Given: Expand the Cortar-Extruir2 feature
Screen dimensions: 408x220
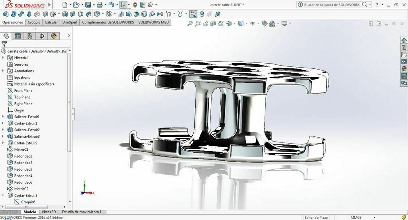Looking at the screenshot, I should [3, 143].
